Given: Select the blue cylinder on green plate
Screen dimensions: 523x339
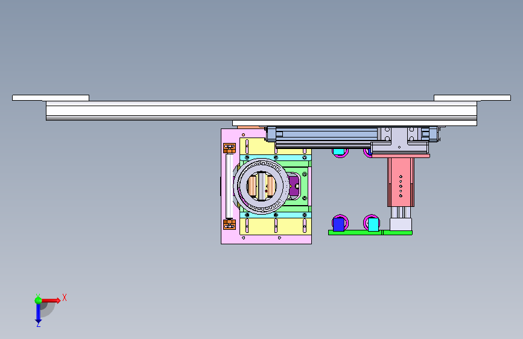Looking at the screenshot, I should click(338, 224).
